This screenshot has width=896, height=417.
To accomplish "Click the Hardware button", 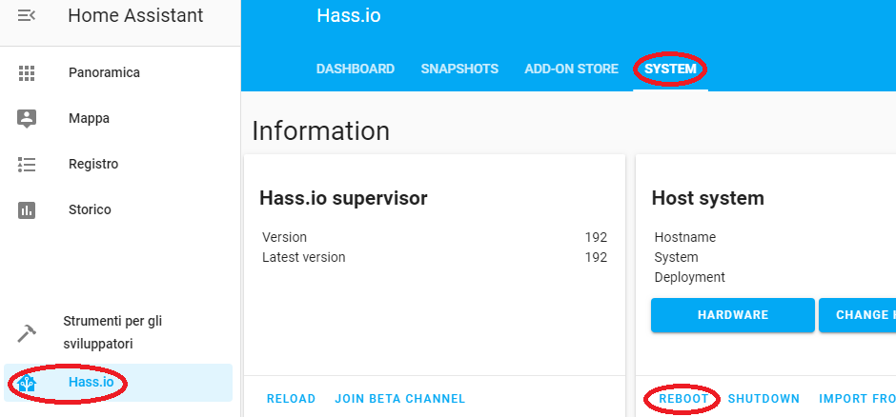I will (x=733, y=315).
